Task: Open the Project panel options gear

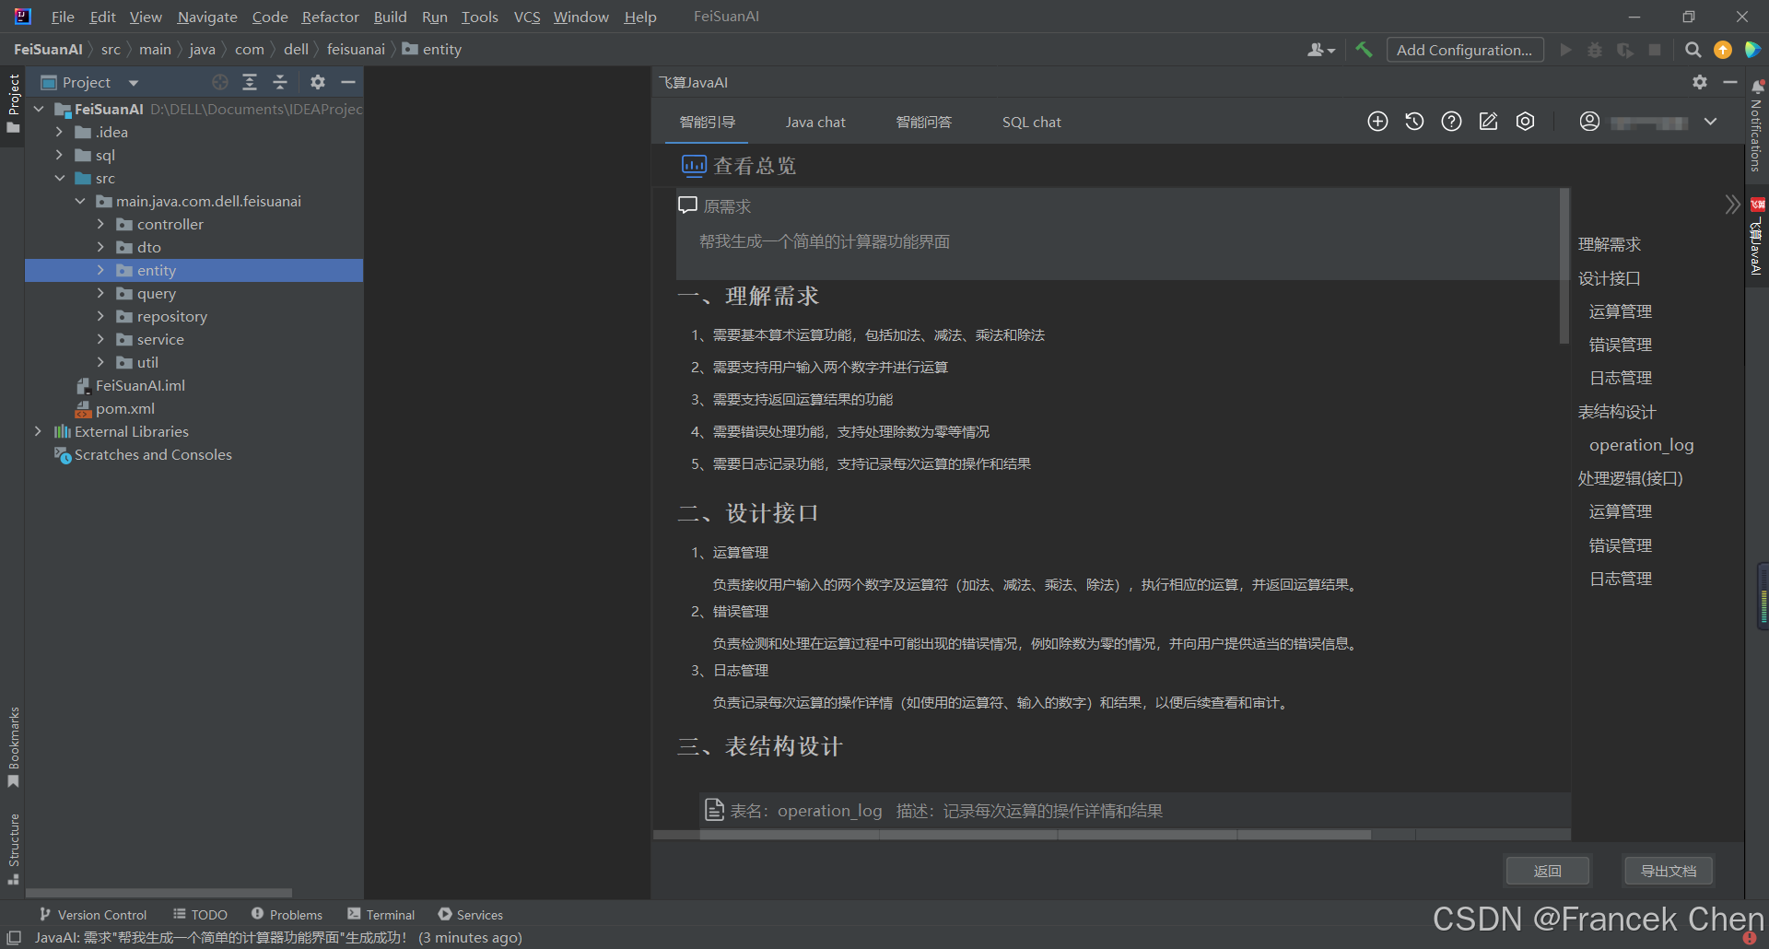Action: 317,82
